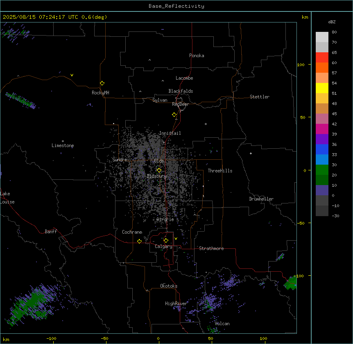
Task: Click the Okotoks label
Action: pos(169,286)
